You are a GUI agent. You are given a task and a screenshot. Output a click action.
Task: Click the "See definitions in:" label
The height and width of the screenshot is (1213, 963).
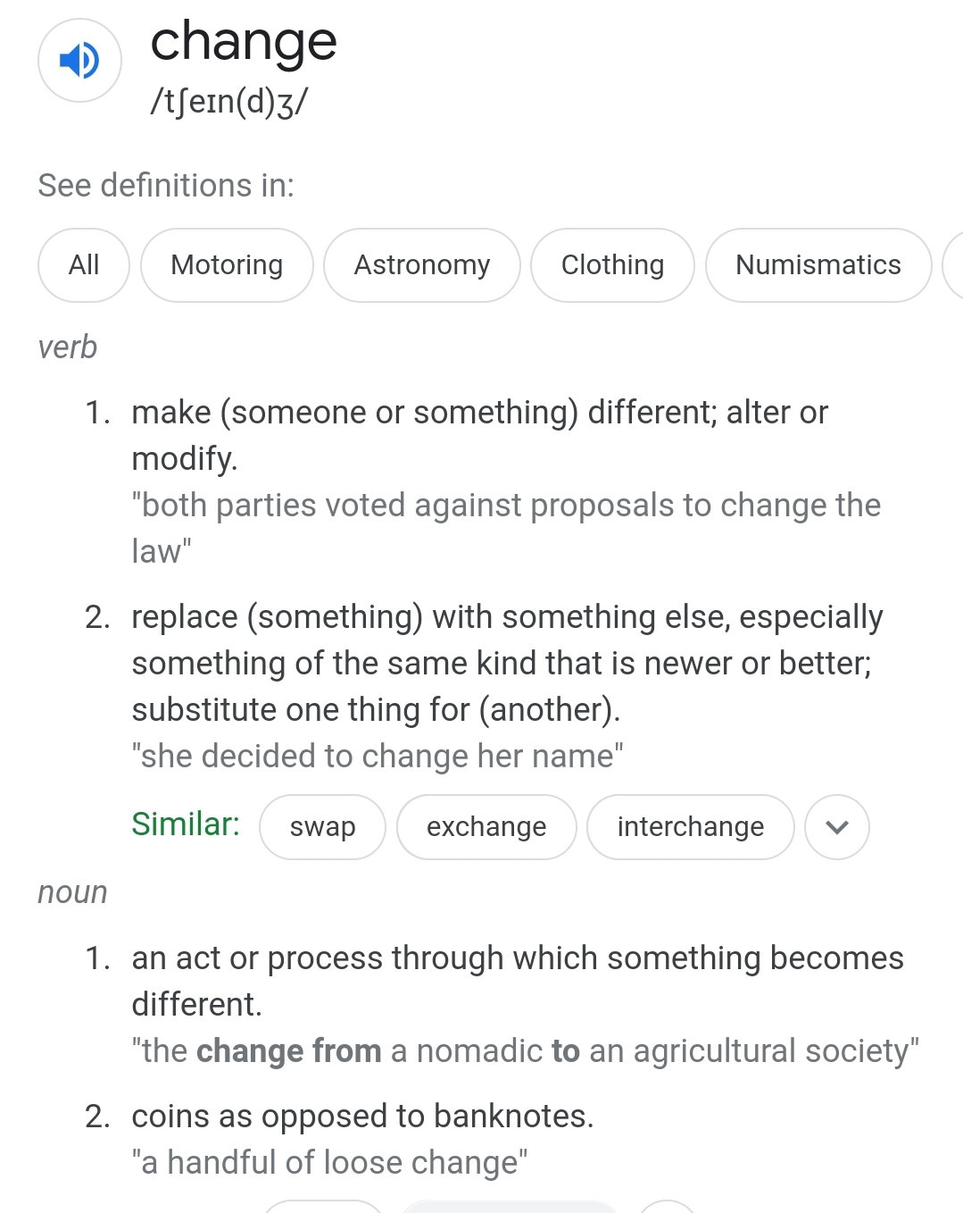[166, 186]
